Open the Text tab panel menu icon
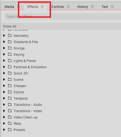 pyautogui.click(x=112, y=7)
